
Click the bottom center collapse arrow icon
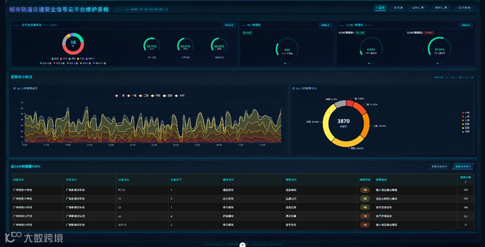(x=243, y=245)
